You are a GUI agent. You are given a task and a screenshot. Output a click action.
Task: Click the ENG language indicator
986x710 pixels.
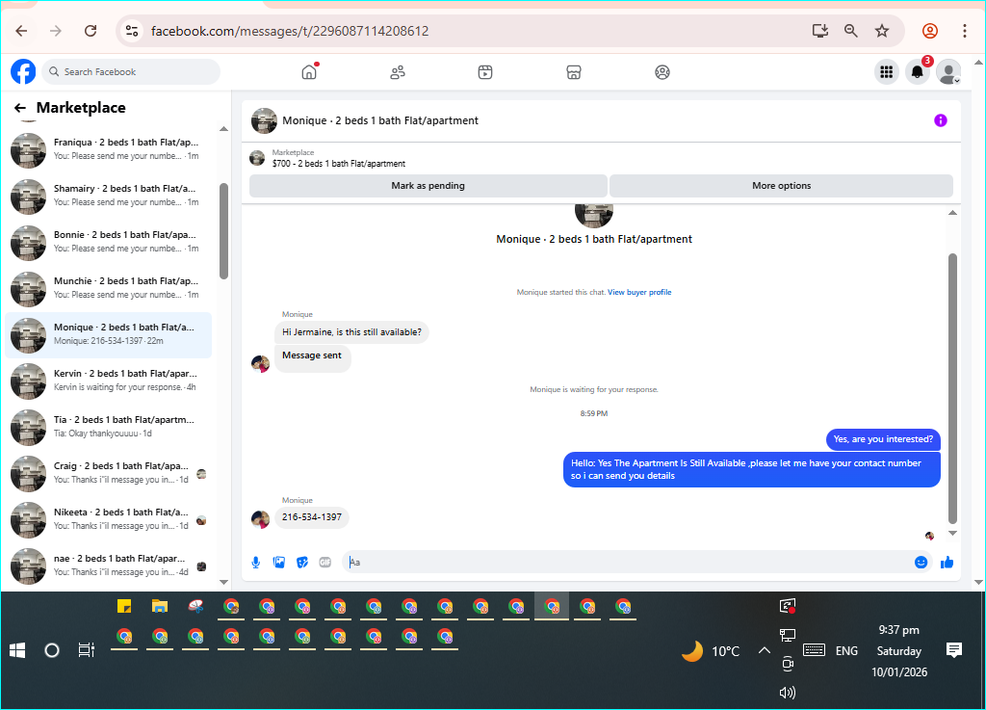click(846, 651)
